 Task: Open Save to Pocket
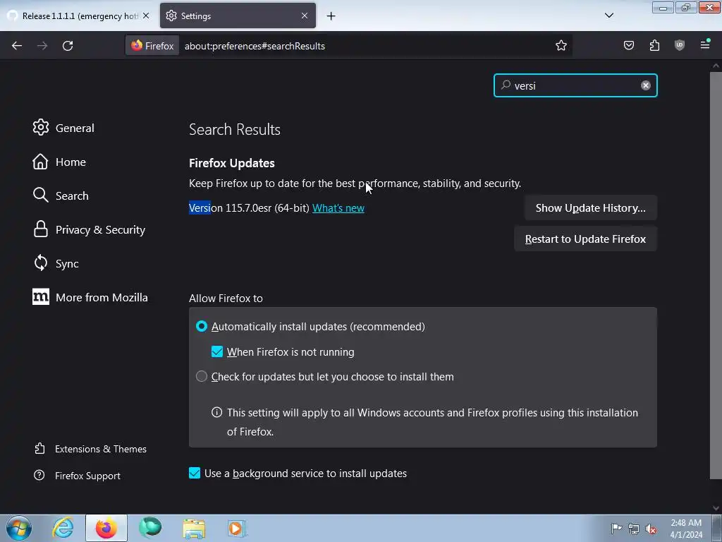pyautogui.click(x=628, y=45)
